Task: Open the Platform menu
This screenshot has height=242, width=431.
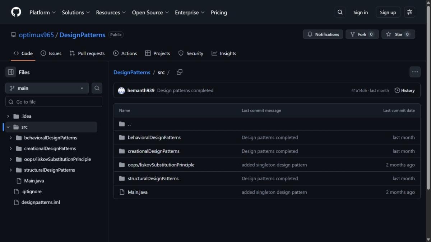Action: (x=42, y=12)
